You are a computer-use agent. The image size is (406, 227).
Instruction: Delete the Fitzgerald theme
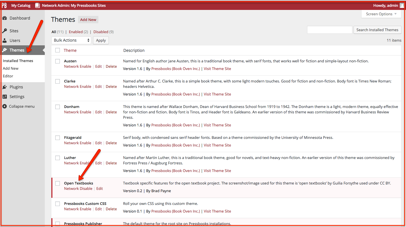(x=111, y=143)
